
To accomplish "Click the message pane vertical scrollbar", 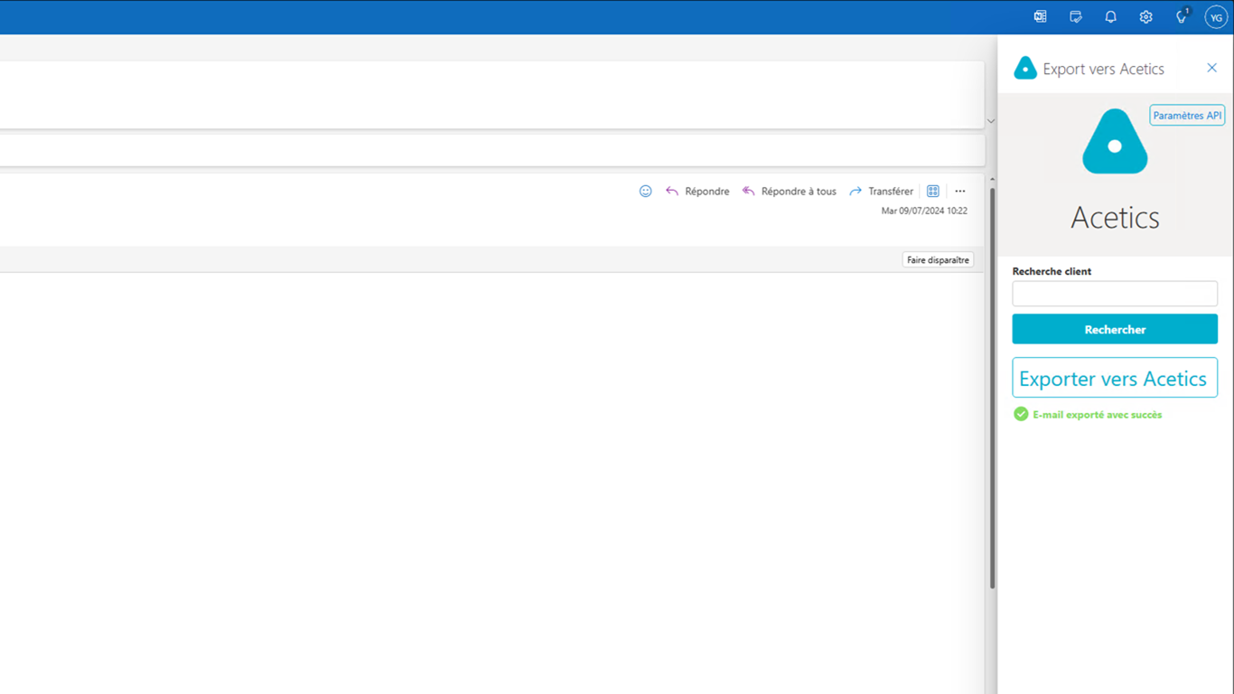I will coord(992,389).
